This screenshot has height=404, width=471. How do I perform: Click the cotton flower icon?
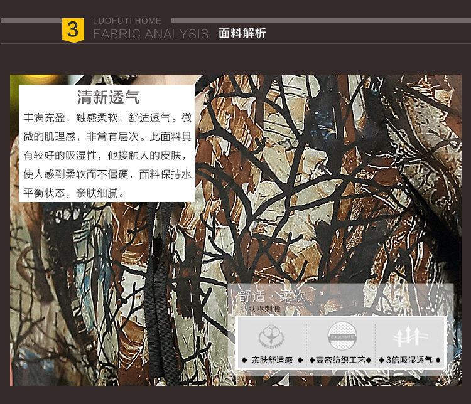[271, 336]
